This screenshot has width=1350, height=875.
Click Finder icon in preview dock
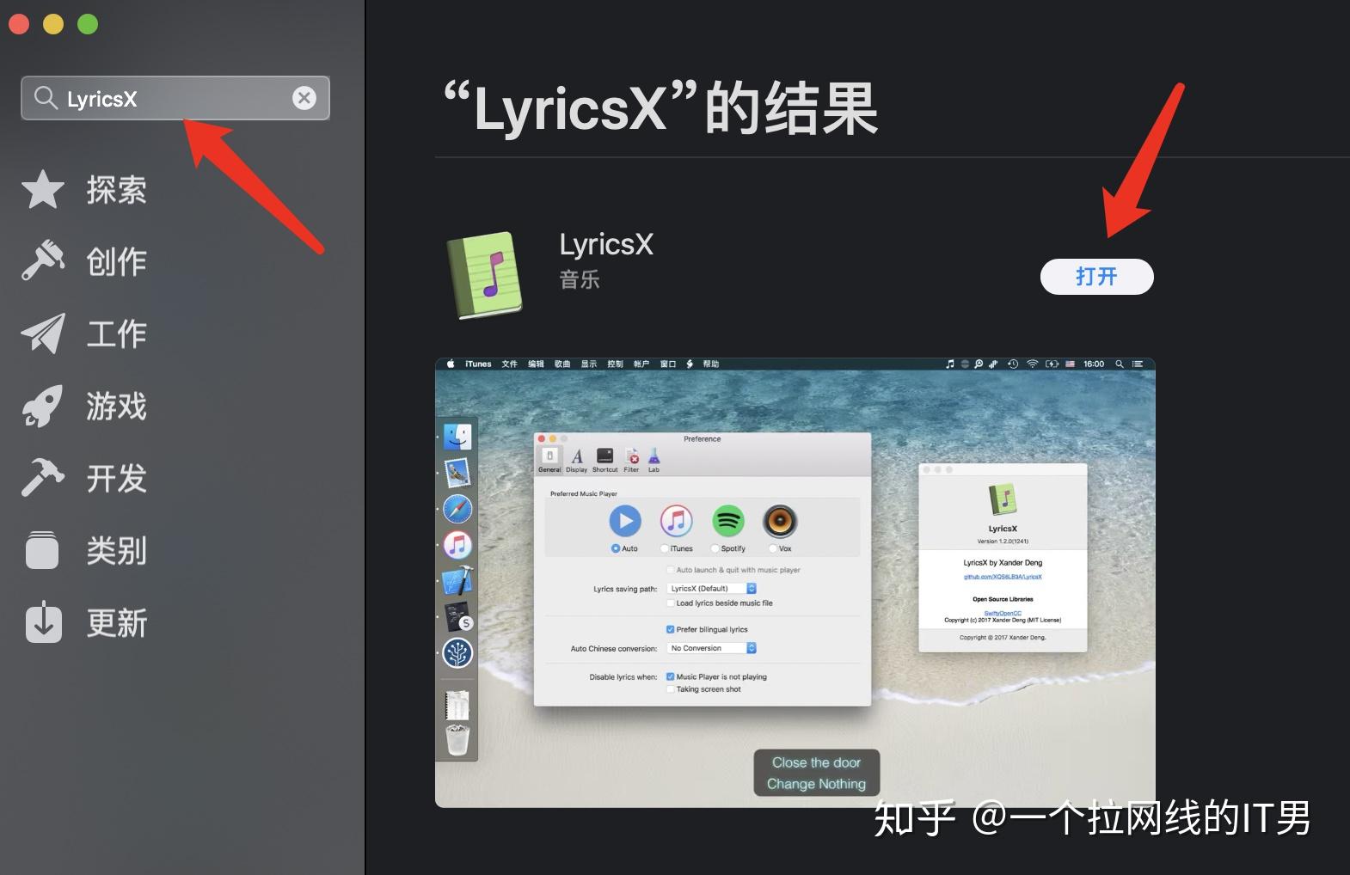point(457,437)
